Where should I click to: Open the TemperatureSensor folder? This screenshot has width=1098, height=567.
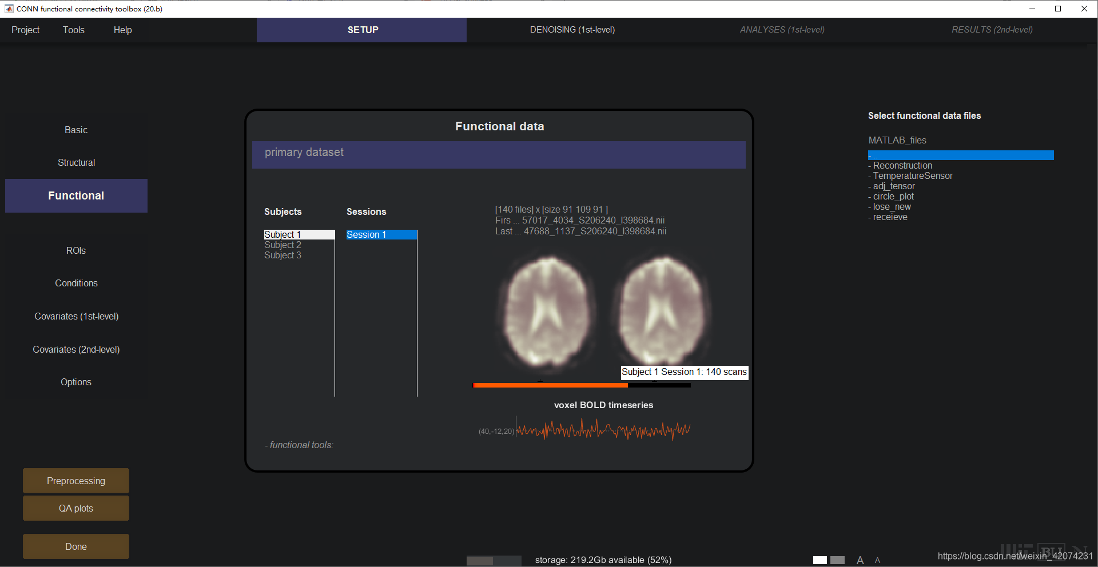pyautogui.click(x=910, y=176)
